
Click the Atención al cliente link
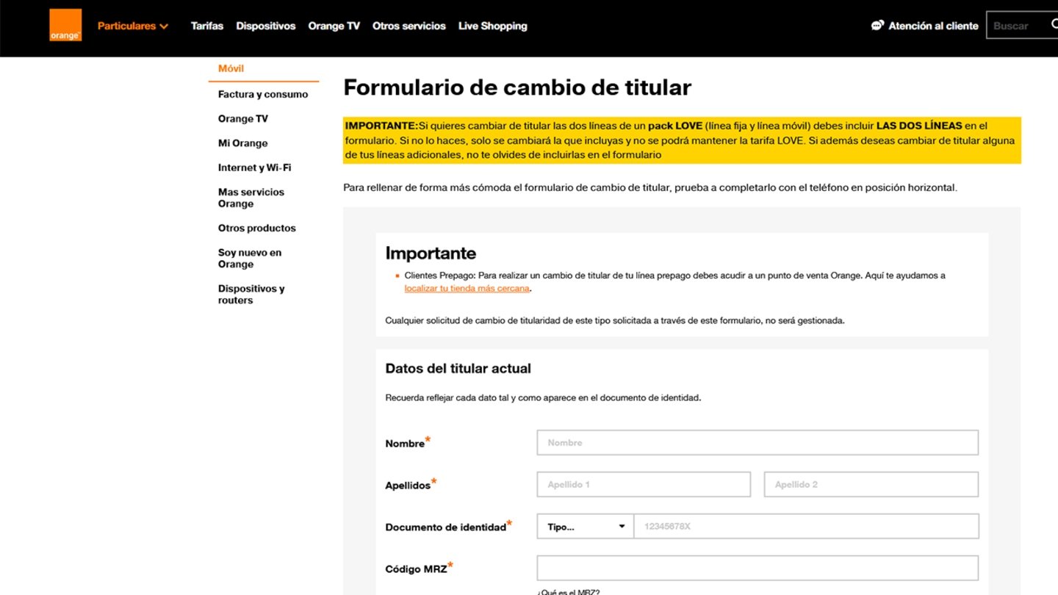(933, 26)
